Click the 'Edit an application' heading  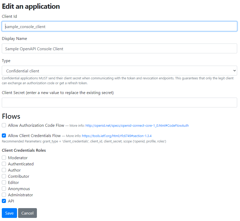click(31, 6)
